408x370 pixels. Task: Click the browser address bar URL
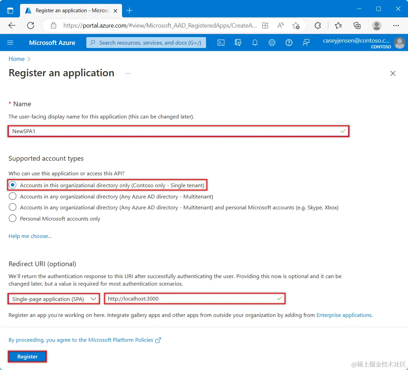point(160,26)
